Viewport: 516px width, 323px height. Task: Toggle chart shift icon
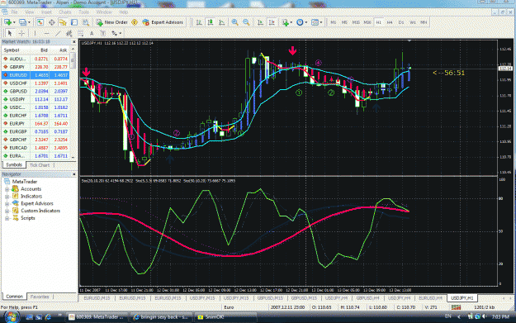click(x=272, y=22)
